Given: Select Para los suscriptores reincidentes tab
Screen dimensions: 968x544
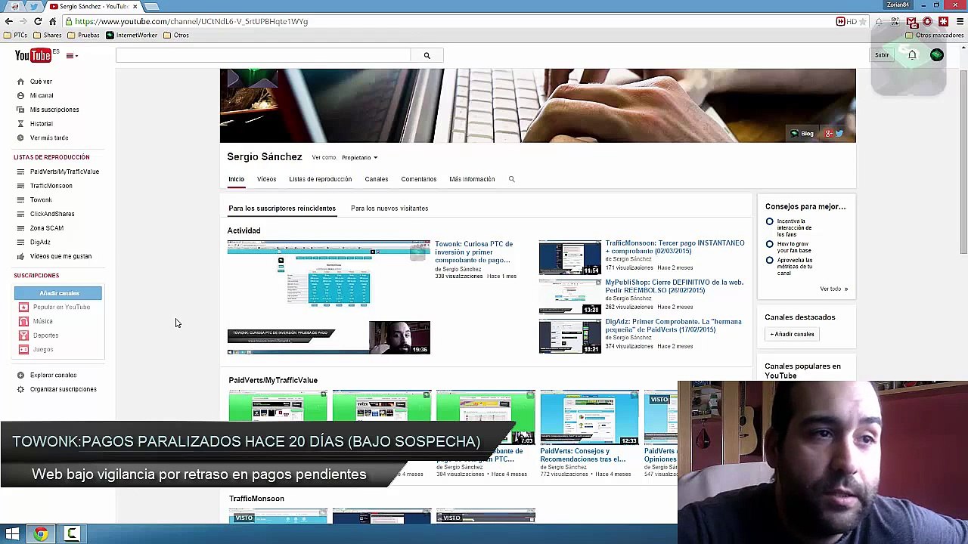Looking at the screenshot, I should [x=282, y=209].
